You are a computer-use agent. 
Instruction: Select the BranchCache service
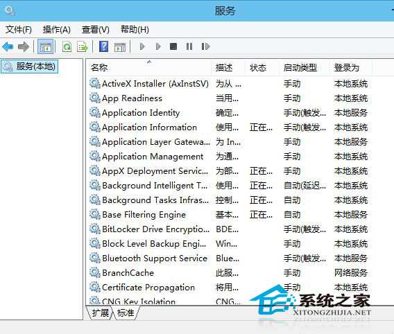pyautogui.click(x=229, y=273)
